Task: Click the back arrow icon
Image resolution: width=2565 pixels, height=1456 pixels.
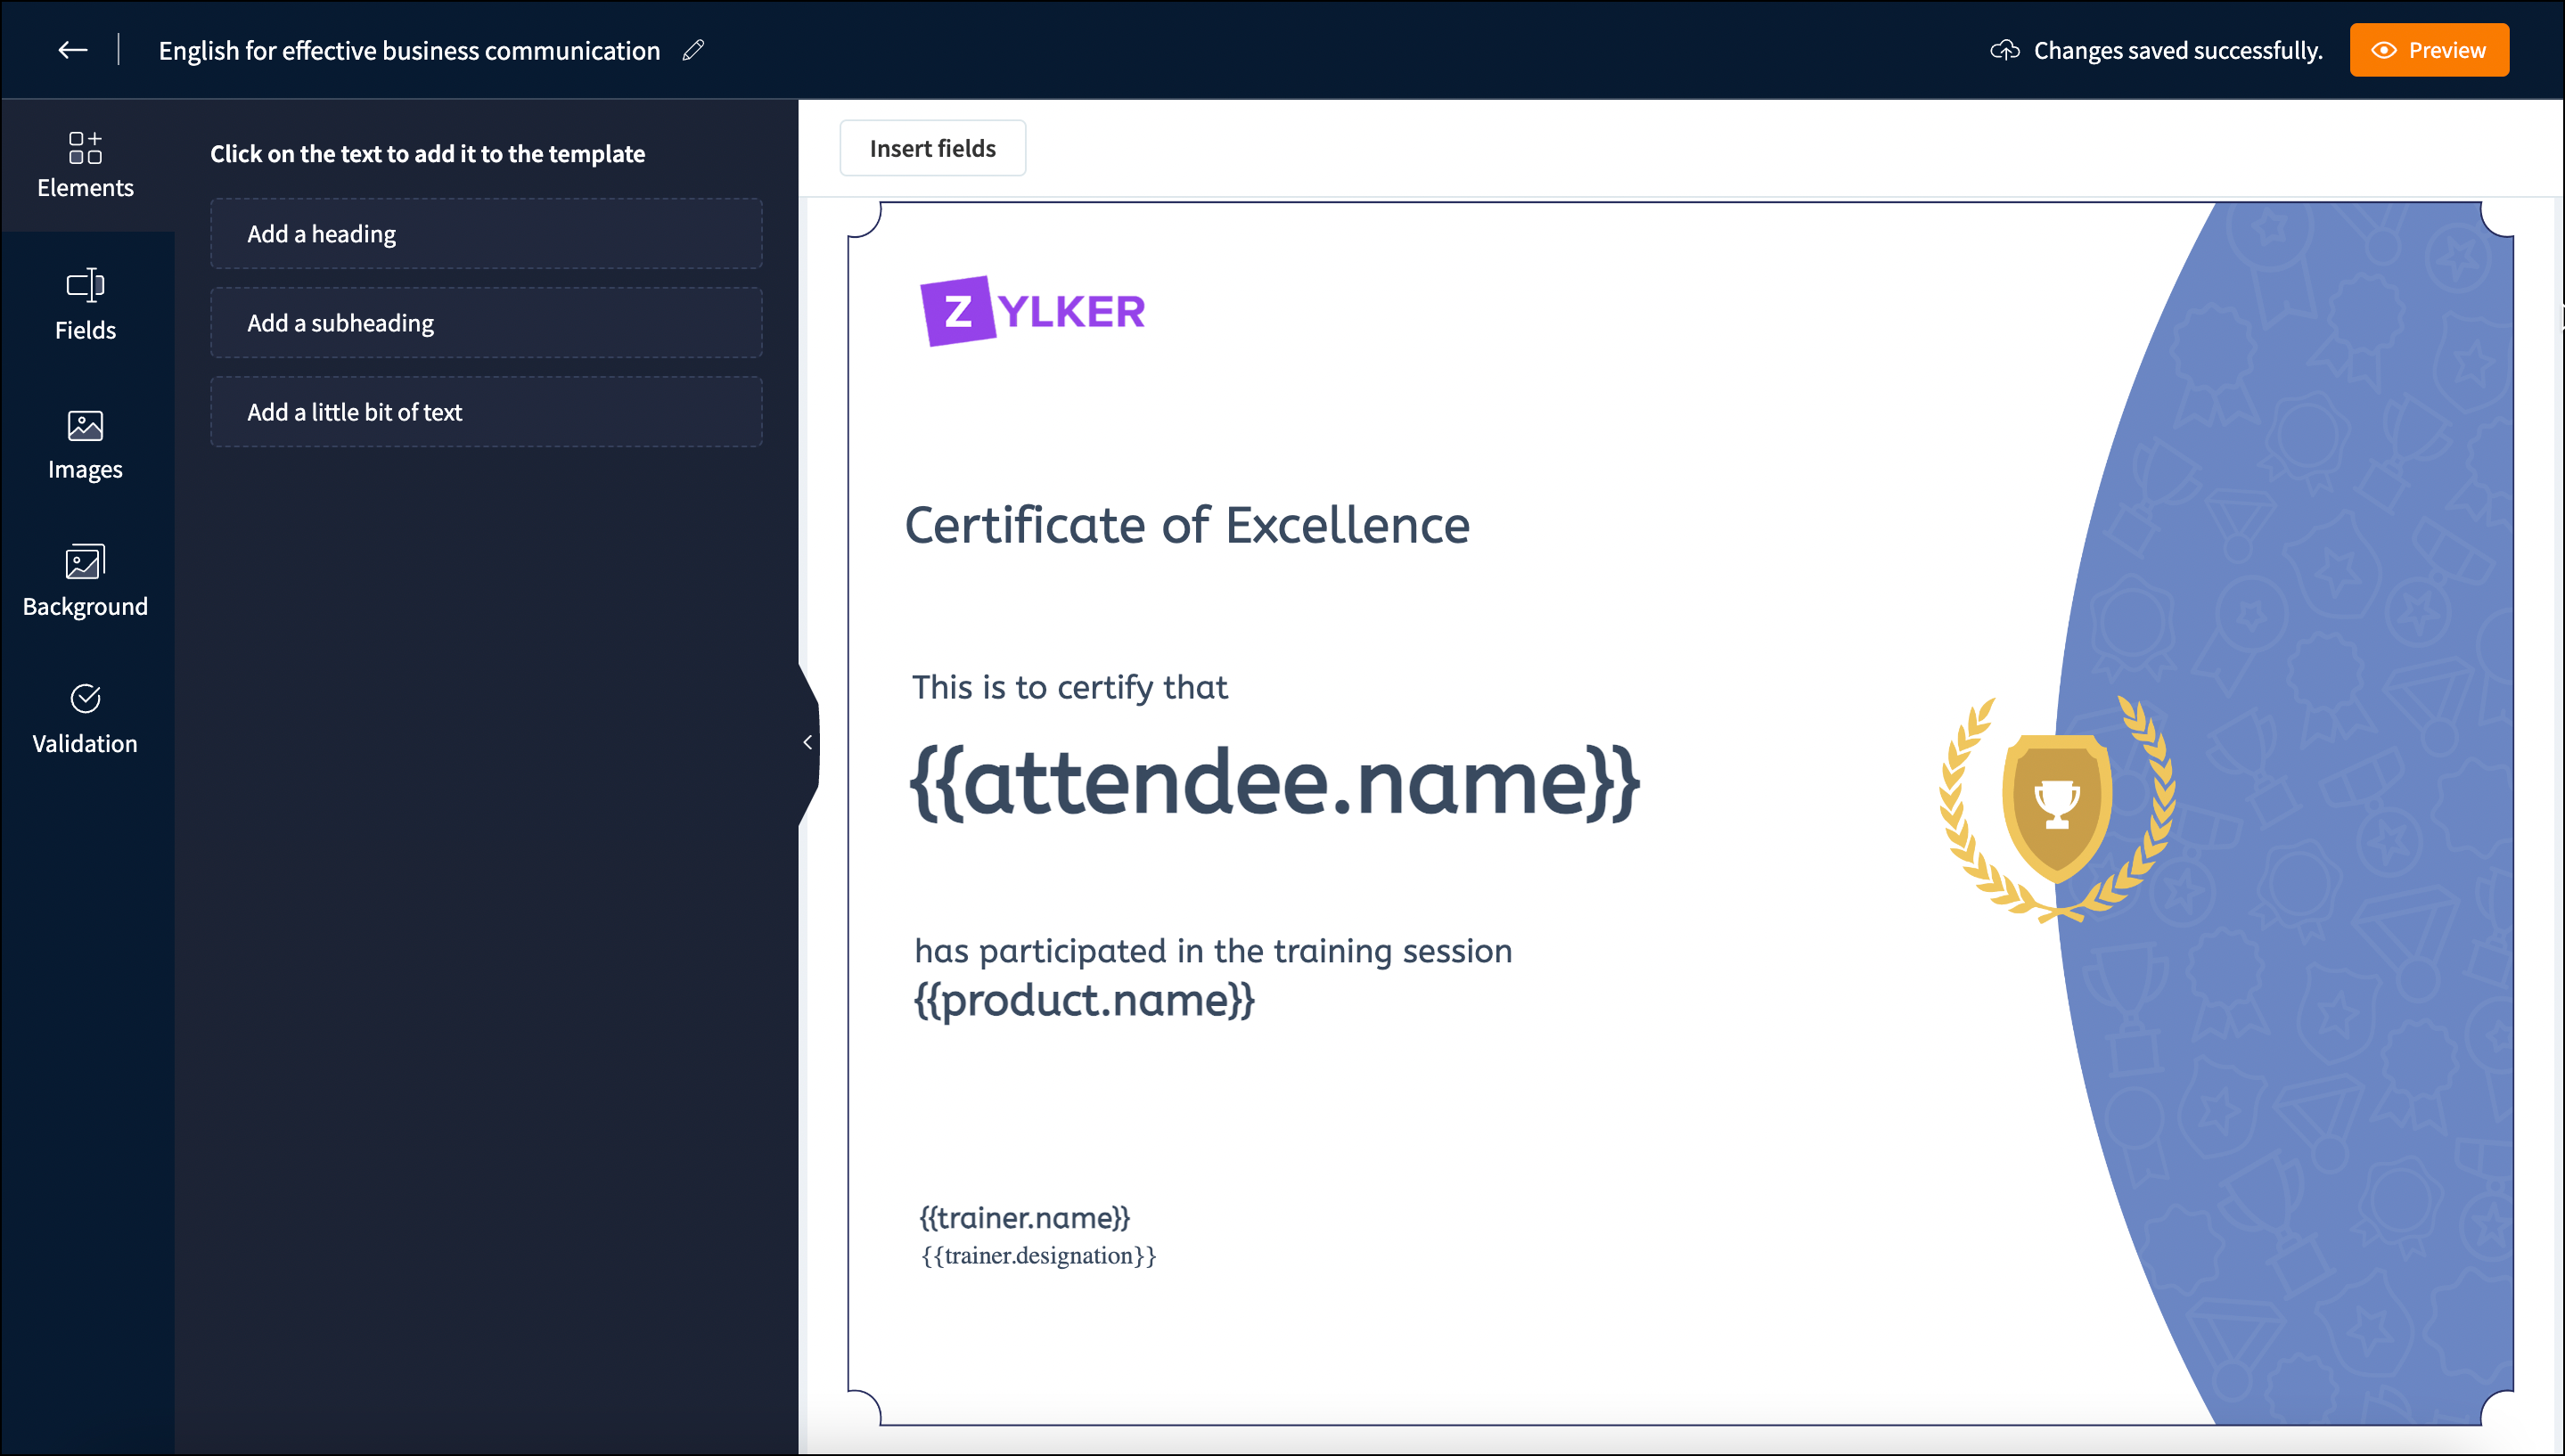Action: click(72, 50)
